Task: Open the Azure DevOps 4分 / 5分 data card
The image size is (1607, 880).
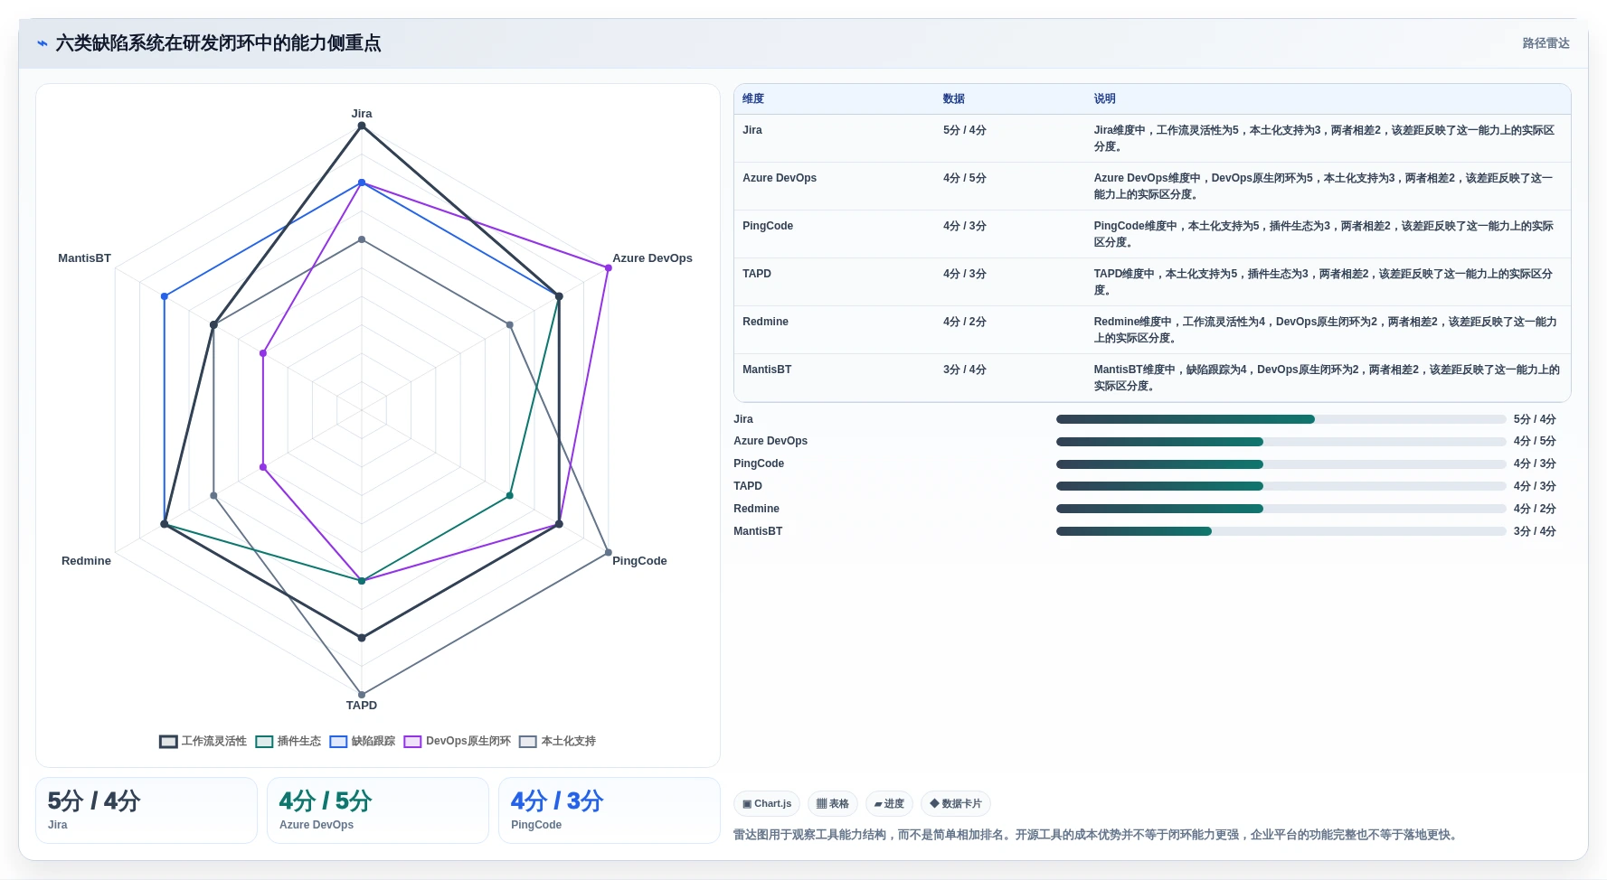Action: (378, 810)
